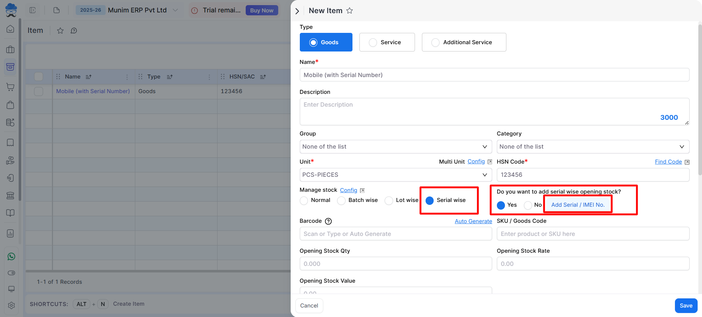Screen dimensions: 702x317
Task: Tick the checkbox for Mobile item row
Action: tap(38, 91)
